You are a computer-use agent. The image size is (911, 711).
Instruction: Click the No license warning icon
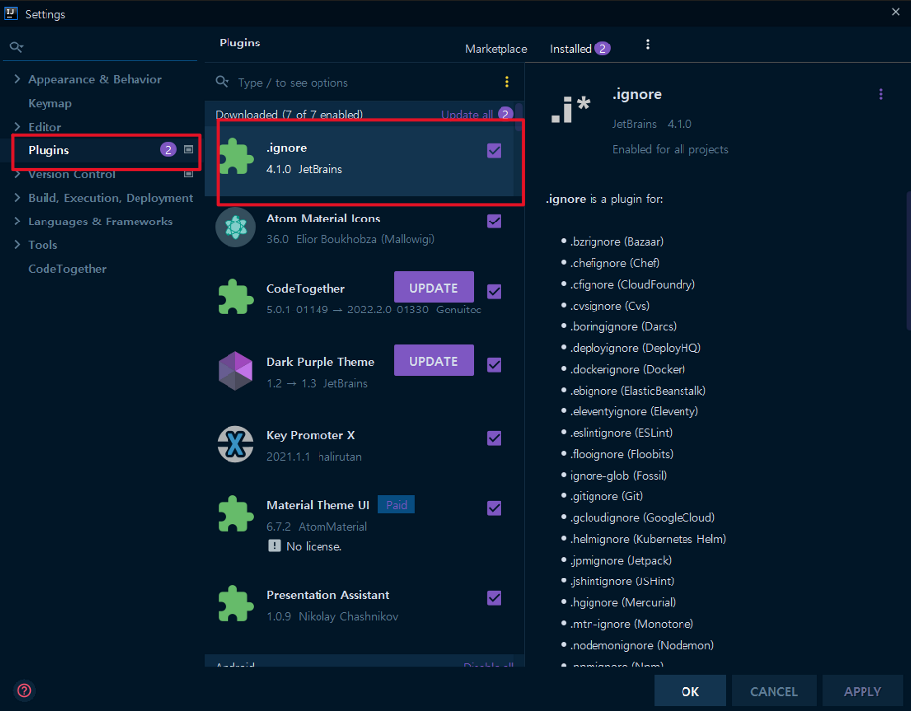[274, 546]
